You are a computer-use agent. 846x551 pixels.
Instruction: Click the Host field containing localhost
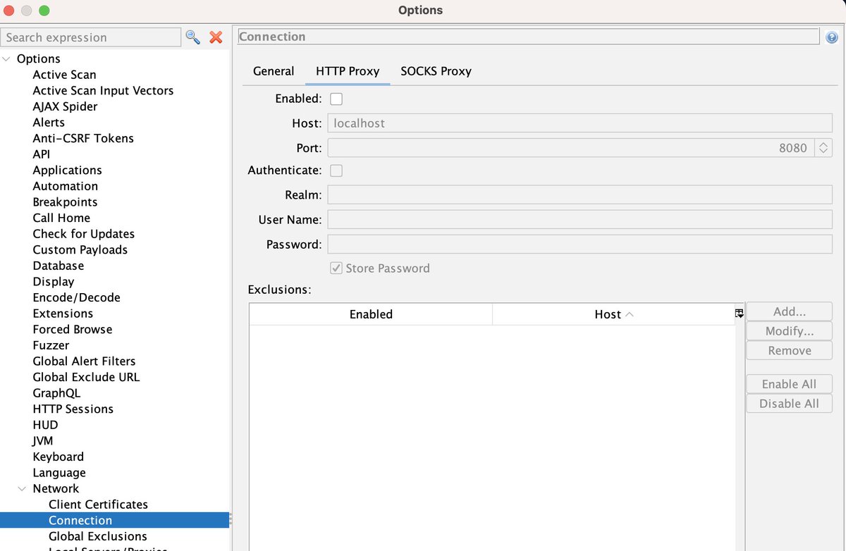click(580, 123)
